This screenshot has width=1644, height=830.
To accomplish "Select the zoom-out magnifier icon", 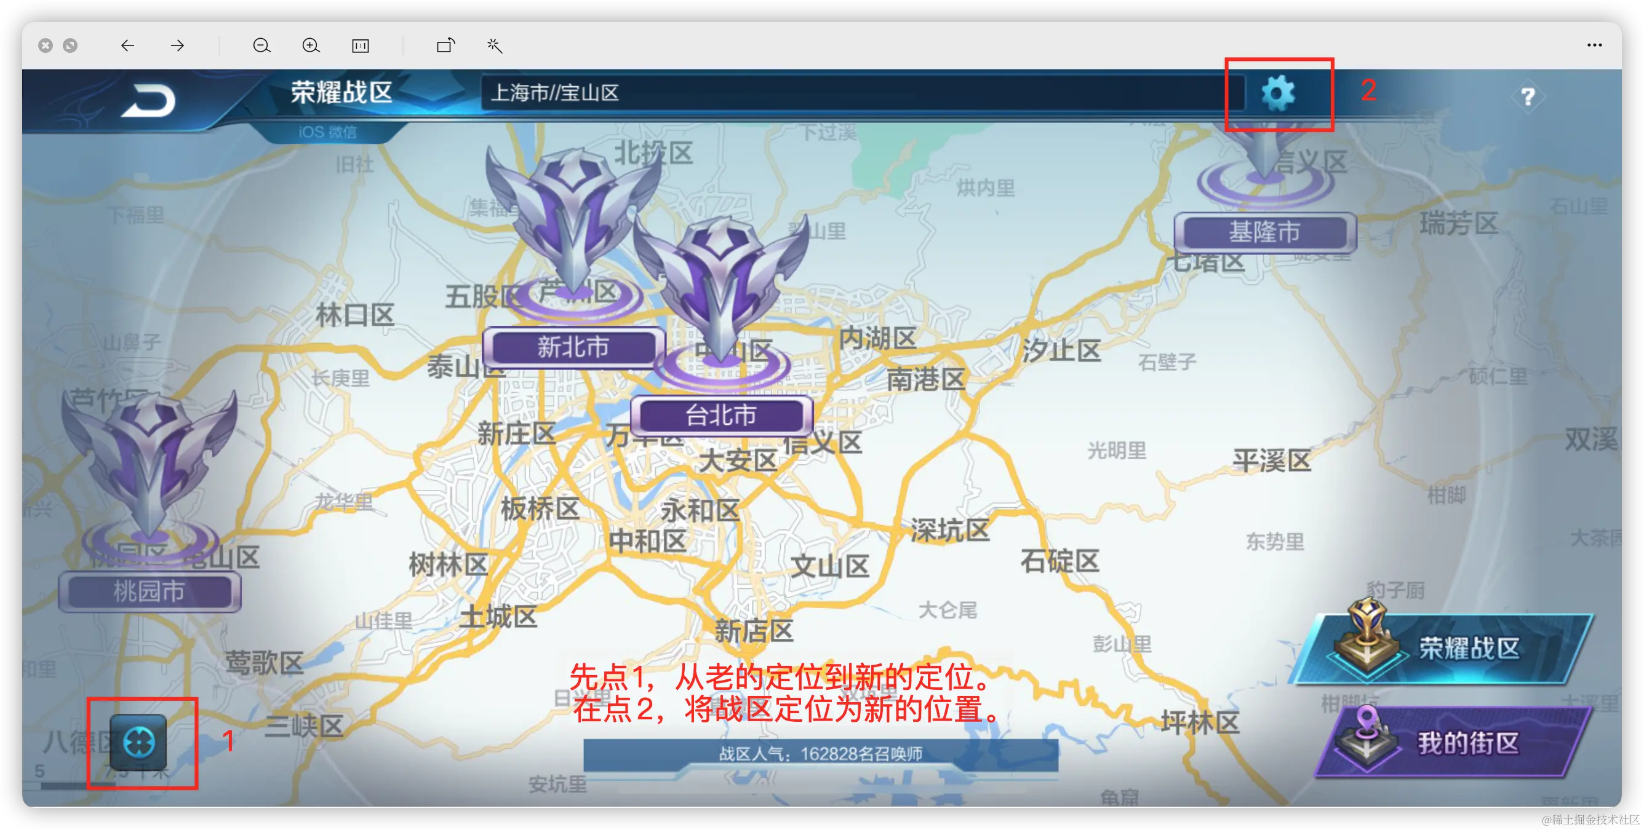I will (261, 45).
